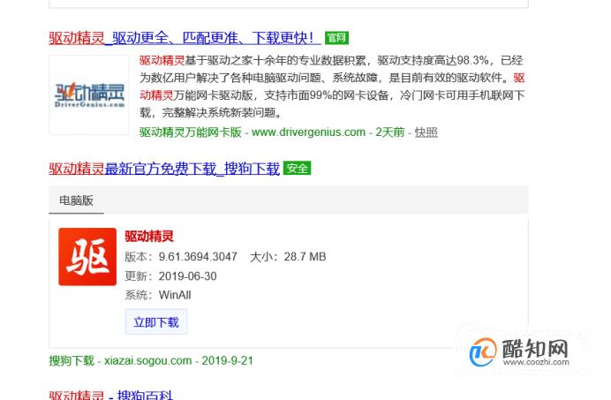Select update date 2019-06-30
Viewport: 611px width, 400px height.
187,276
